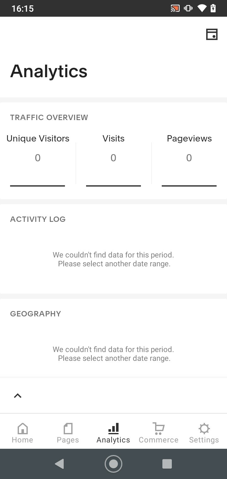Open the Activity Log section
The image size is (227, 479).
click(38, 219)
